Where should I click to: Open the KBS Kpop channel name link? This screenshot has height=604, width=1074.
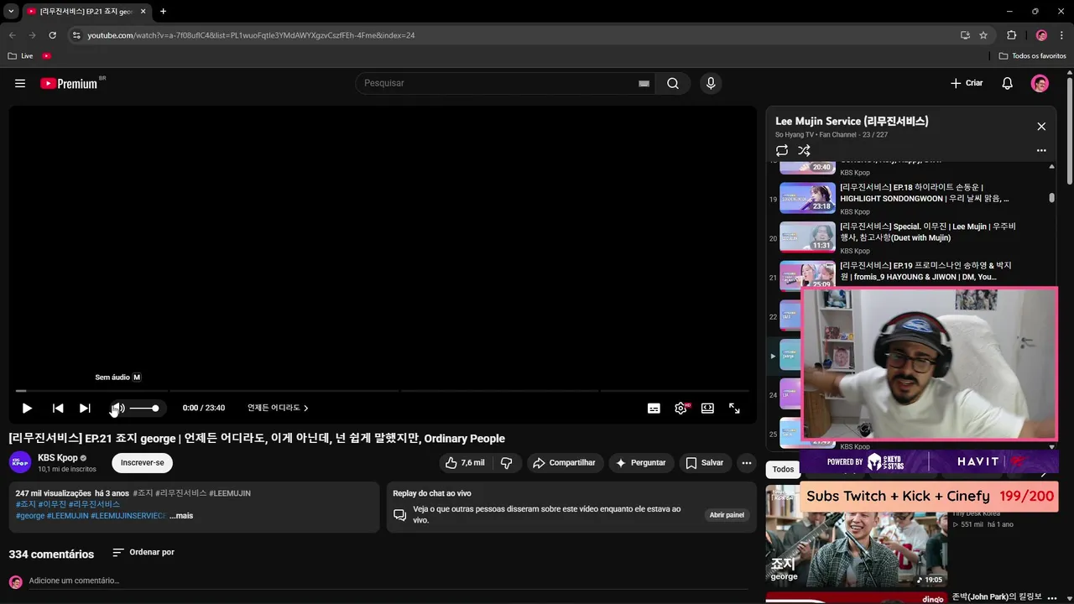pos(58,458)
